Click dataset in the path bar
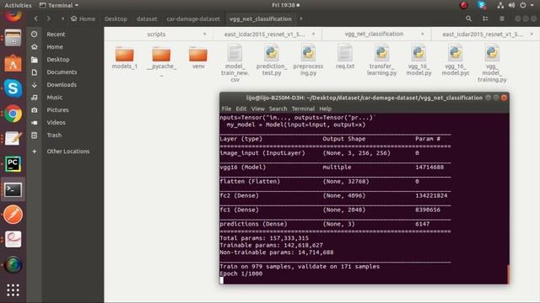The image size is (540, 303). (146, 19)
